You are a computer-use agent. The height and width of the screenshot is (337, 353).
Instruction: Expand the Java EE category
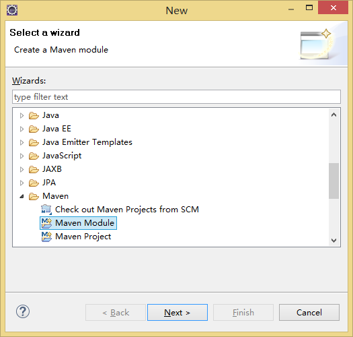pos(22,129)
